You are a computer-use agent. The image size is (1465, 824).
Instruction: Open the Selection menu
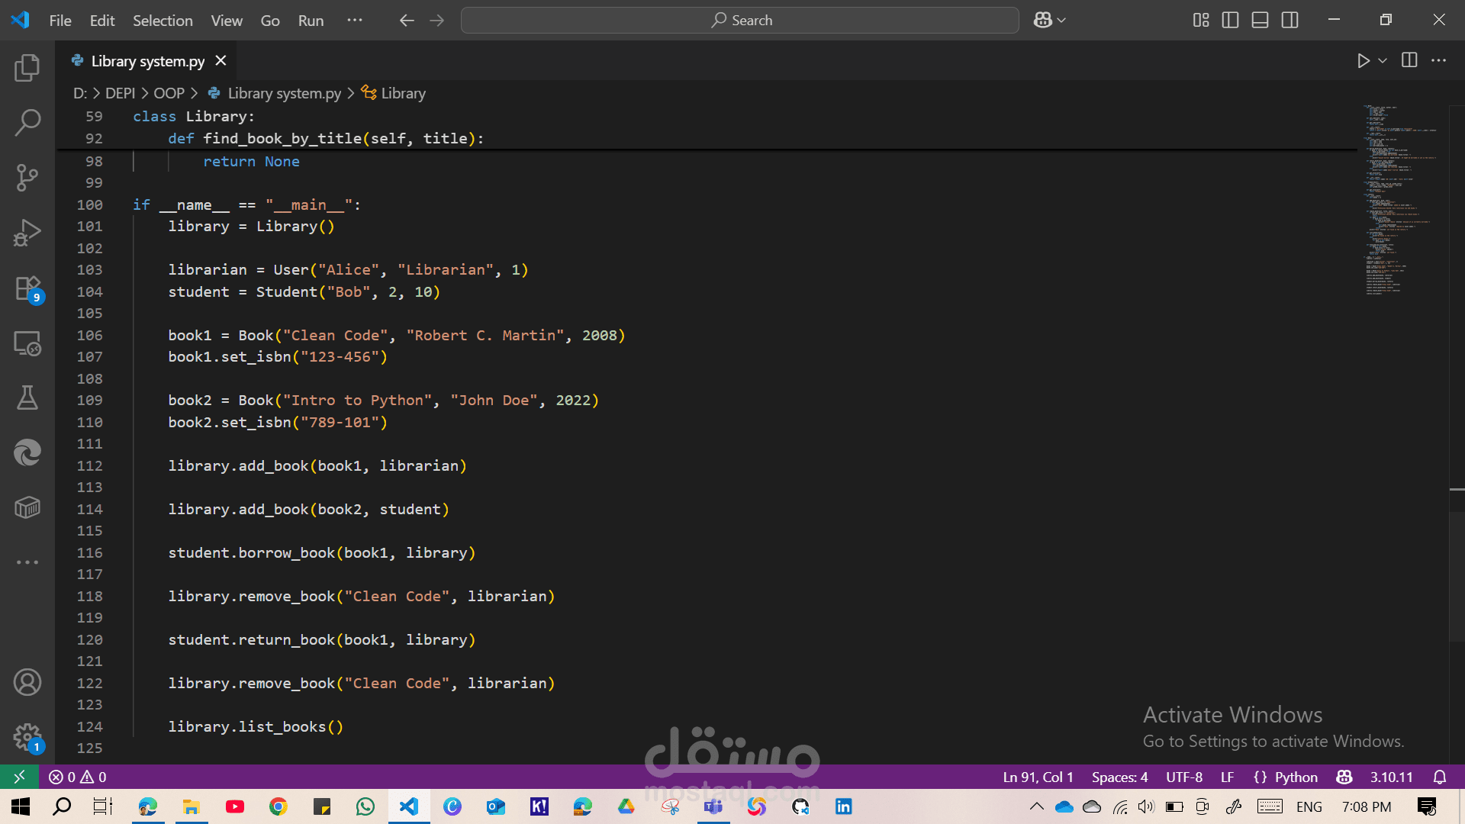(x=163, y=21)
